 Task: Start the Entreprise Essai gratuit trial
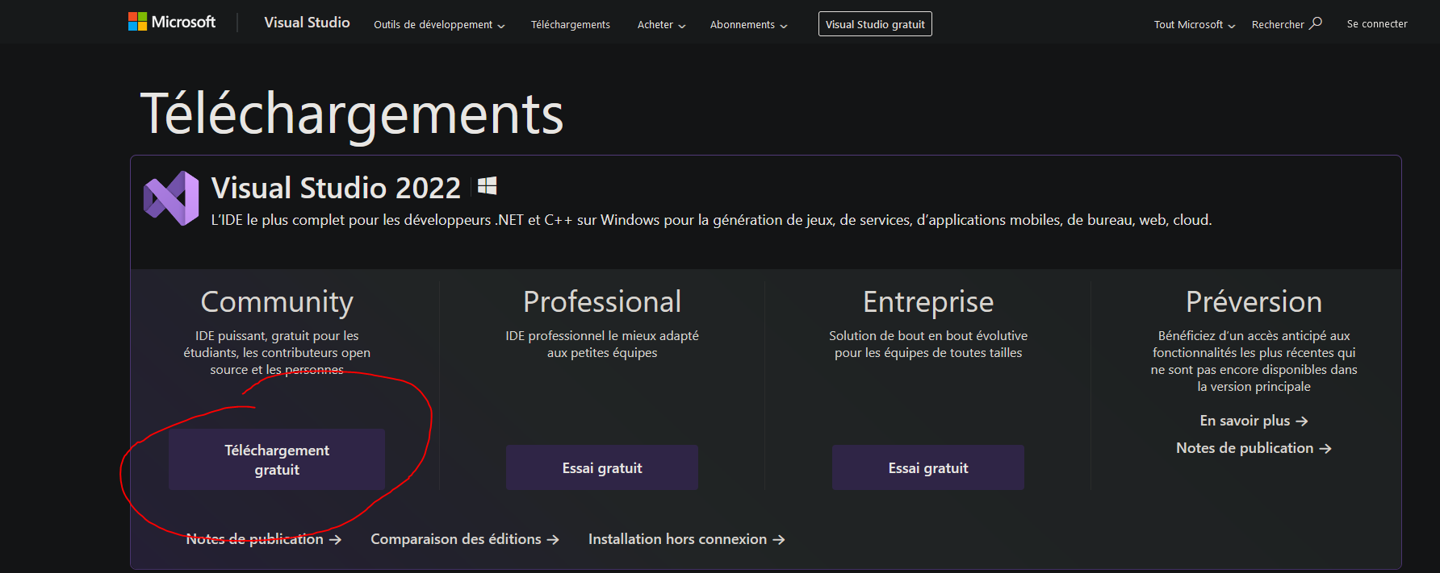tap(928, 467)
